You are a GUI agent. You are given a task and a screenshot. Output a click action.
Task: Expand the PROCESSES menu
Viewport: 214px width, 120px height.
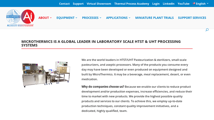pos(91,18)
